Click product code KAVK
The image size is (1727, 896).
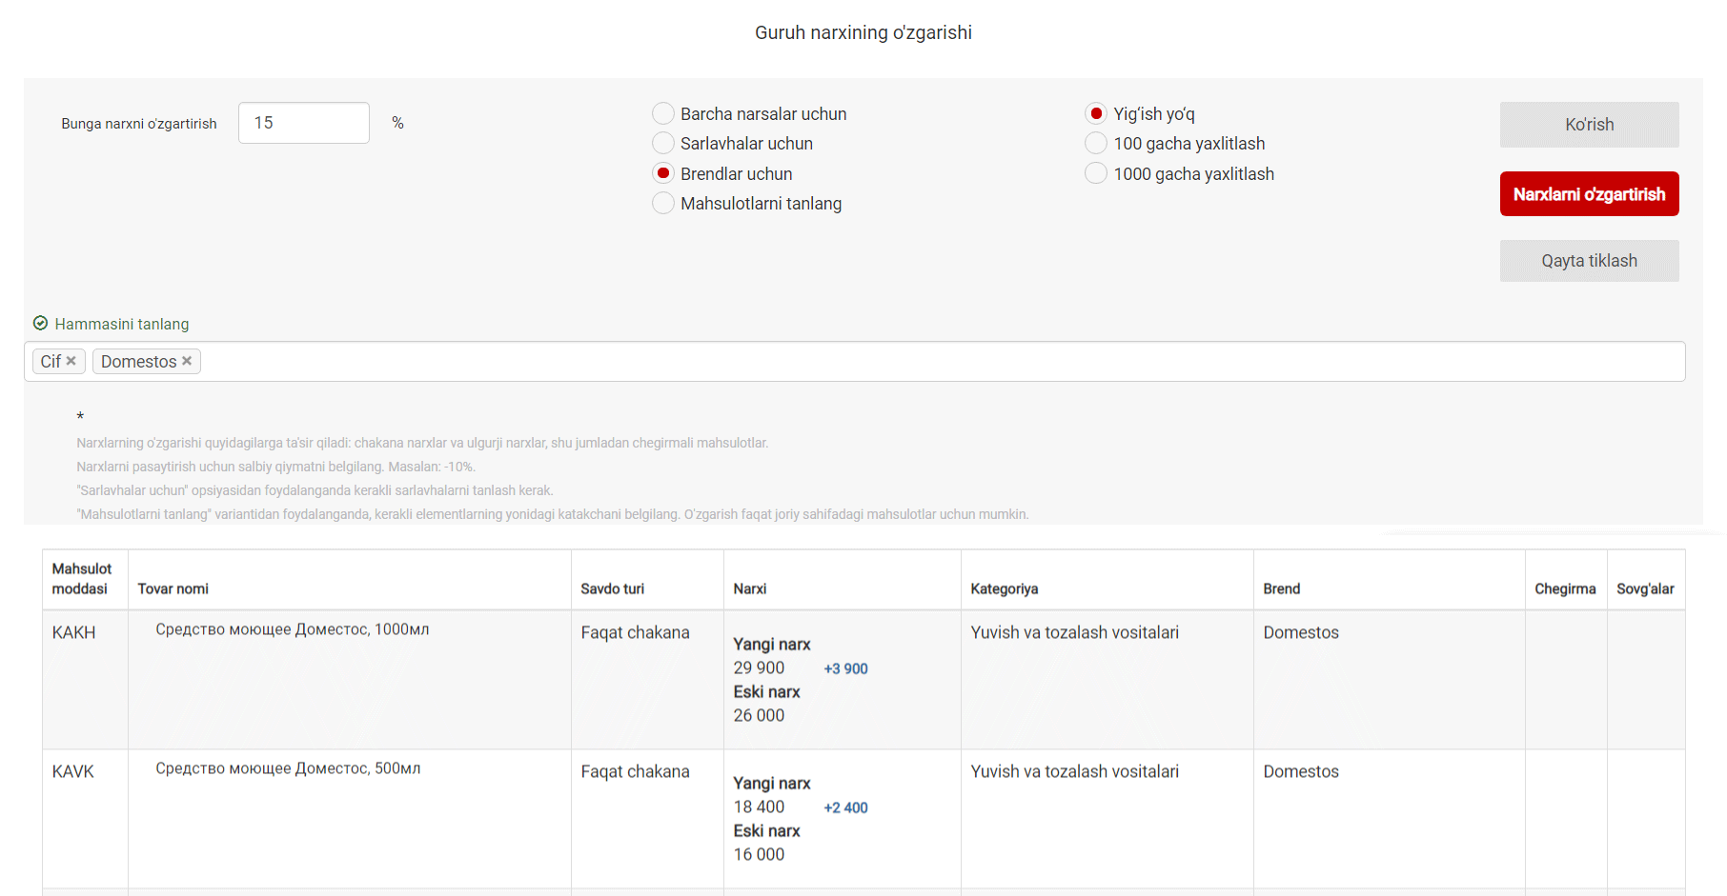tap(72, 771)
